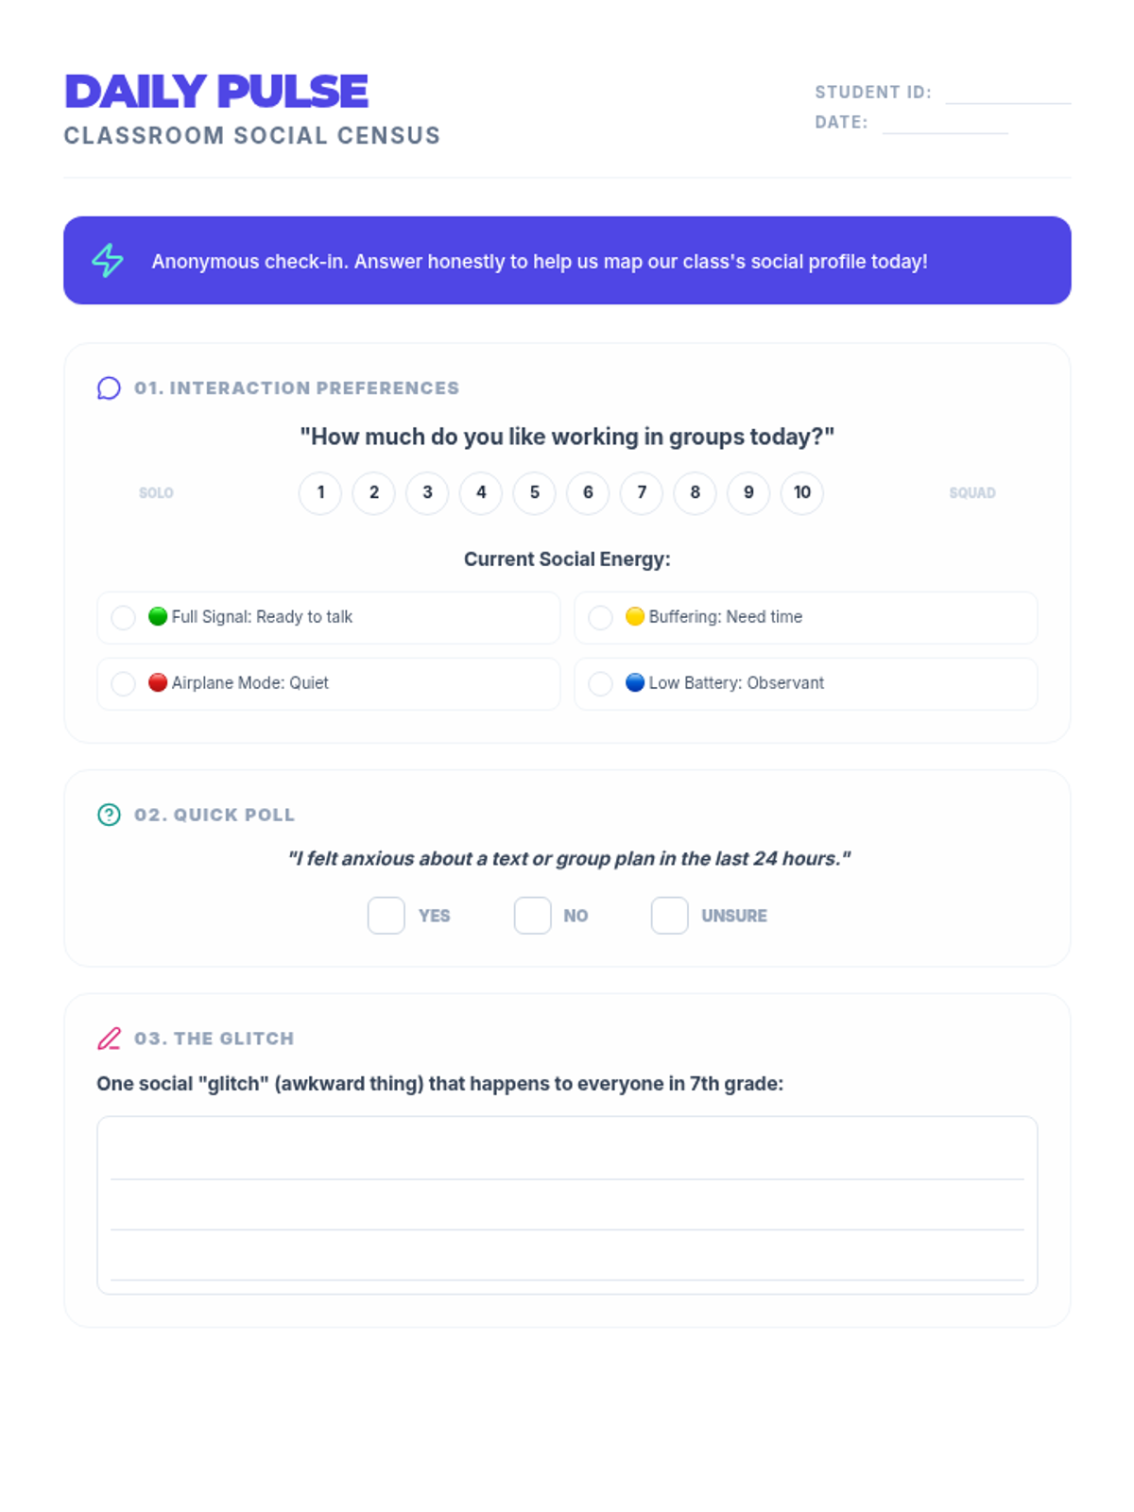Viewport: 1134px width, 1512px height.
Task: Click the yellow Buffering dot
Action: (635, 616)
